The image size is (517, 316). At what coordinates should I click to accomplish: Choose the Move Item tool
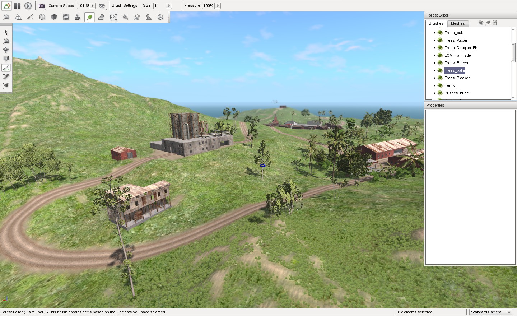[x=6, y=41]
